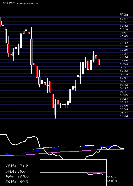Screen dimensions: 133x186
Task: Click the lowest white candle near 53.83
Action: [55, 109]
